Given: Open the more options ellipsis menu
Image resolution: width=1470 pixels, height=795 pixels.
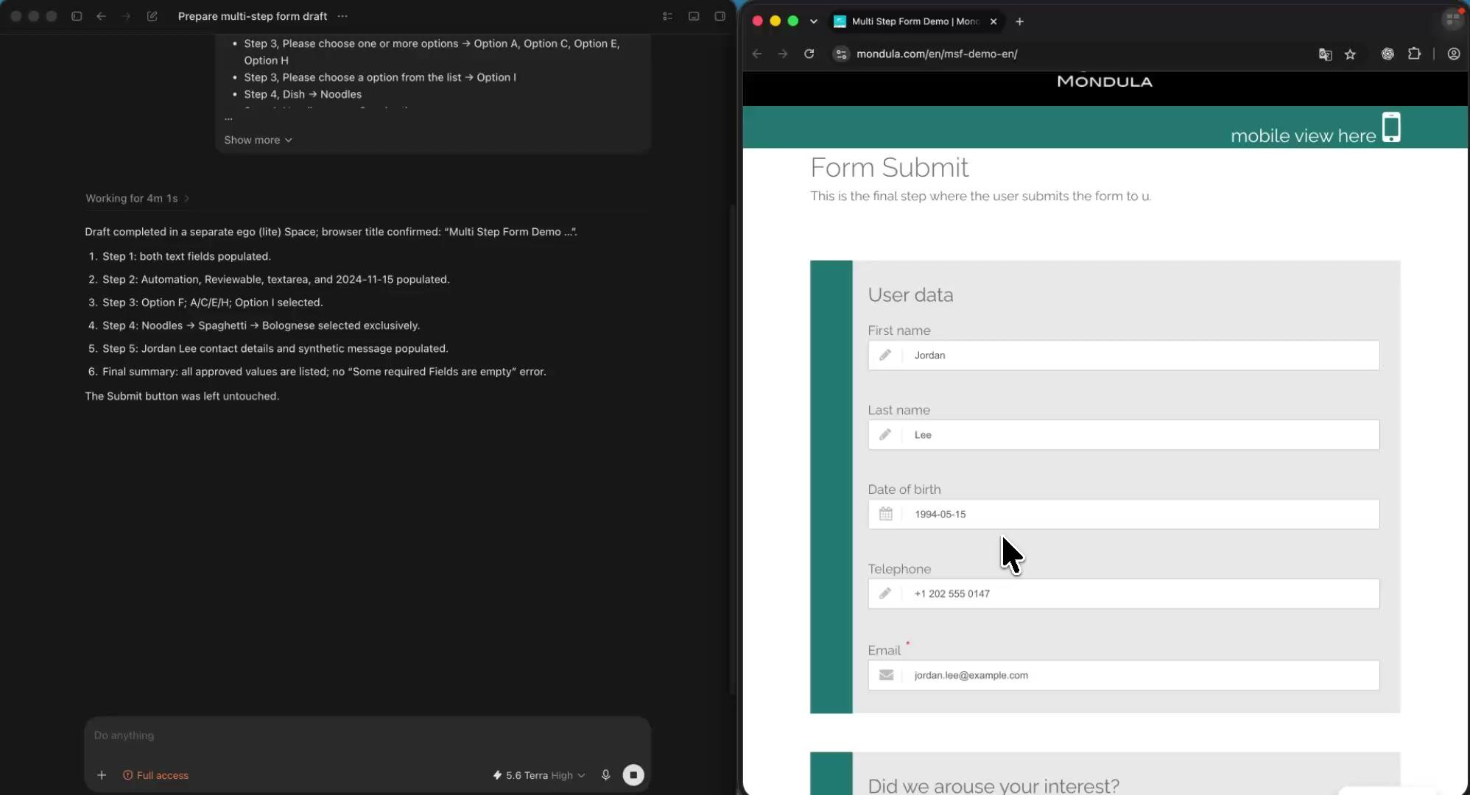Looking at the screenshot, I should (342, 16).
